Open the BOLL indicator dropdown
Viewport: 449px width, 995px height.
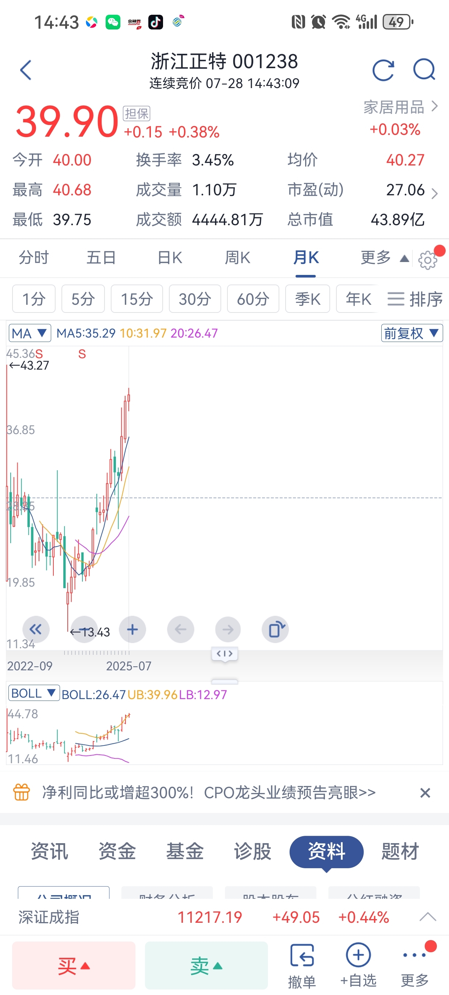33,693
